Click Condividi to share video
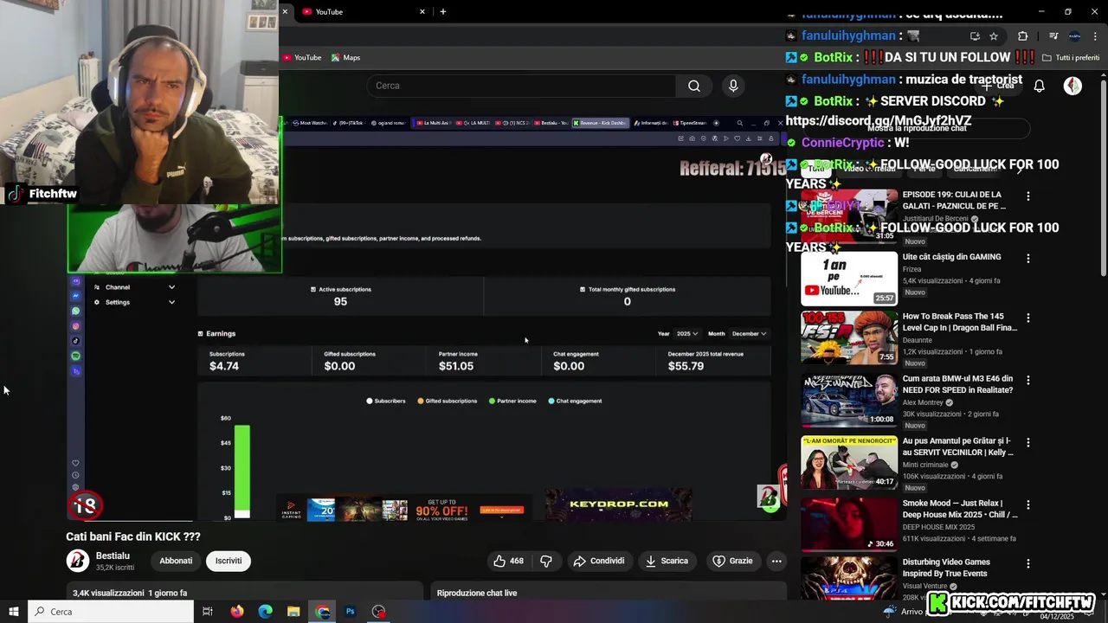This screenshot has width=1108, height=623. click(x=599, y=561)
